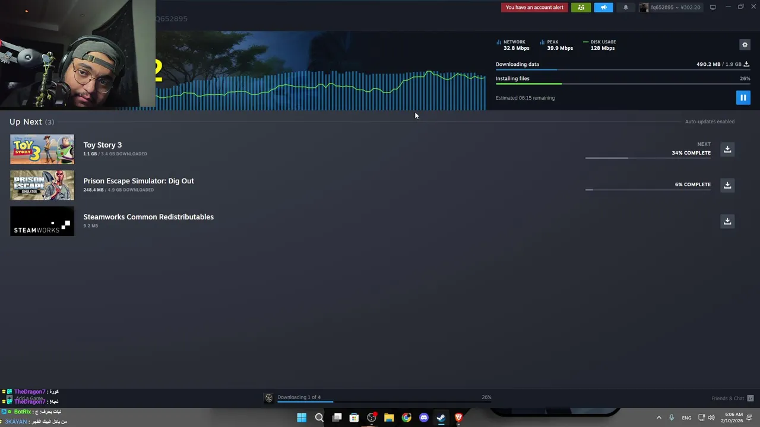
Task: Click the '6% COMPLETE' label
Action: click(x=693, y=184)
